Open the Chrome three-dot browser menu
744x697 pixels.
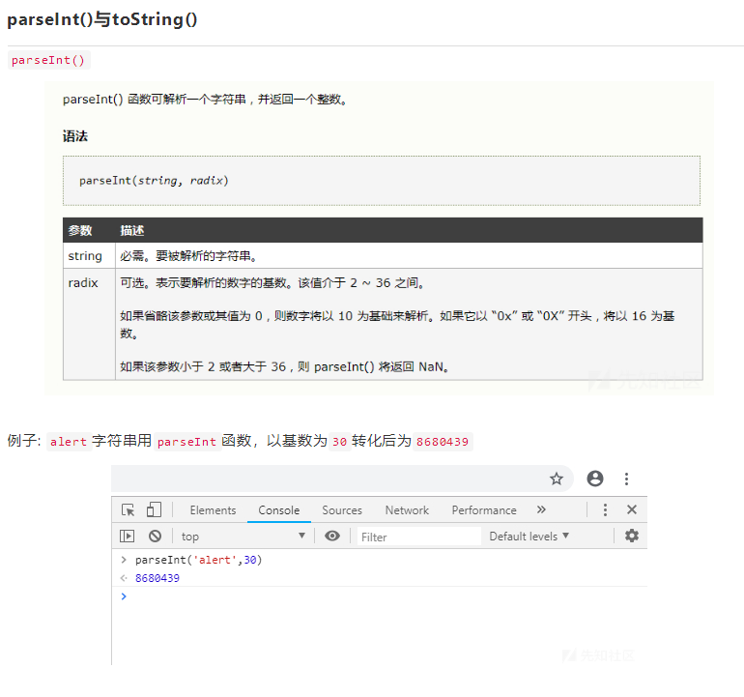[x=626, y=479]
